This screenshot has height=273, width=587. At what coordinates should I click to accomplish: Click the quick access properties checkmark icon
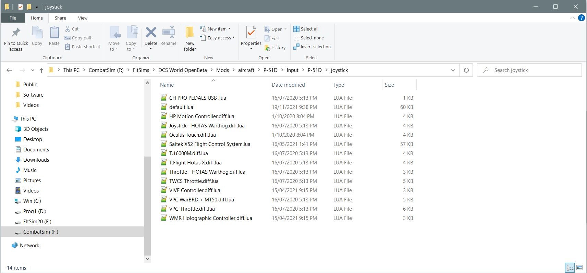point(21,7)
